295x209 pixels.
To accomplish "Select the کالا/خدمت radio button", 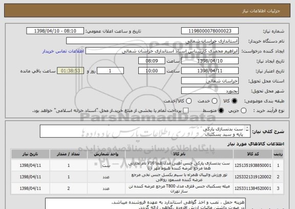I will [x=188, y=101].
